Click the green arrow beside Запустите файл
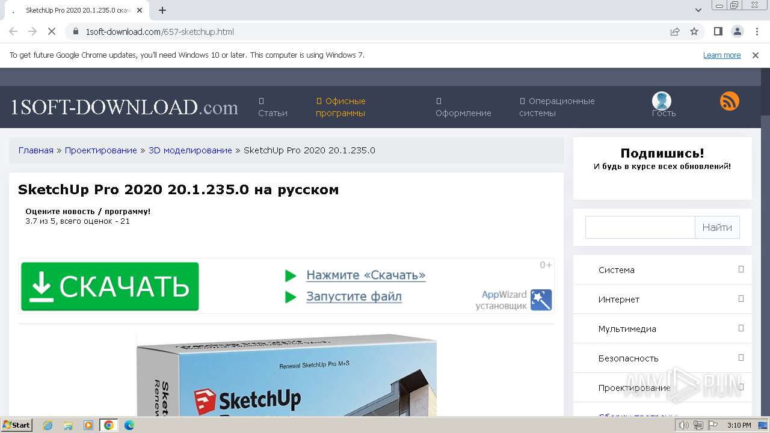The image size is (770, 433). 291,297
